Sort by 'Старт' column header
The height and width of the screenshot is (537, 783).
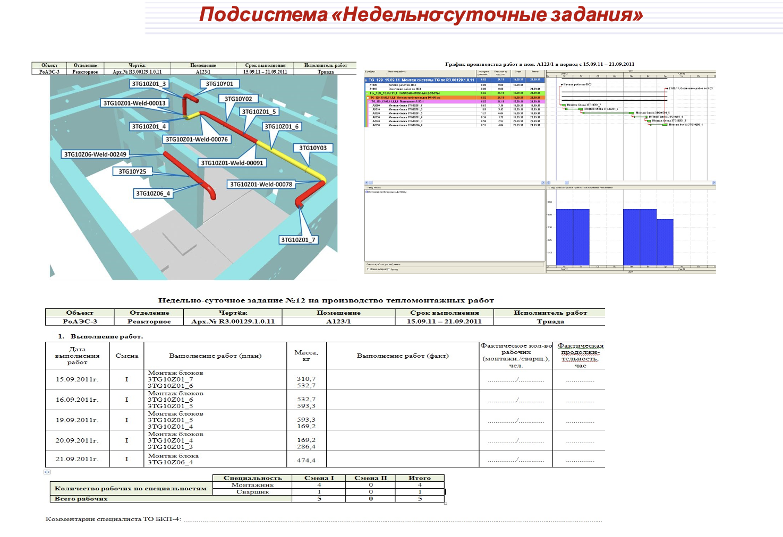518,74
